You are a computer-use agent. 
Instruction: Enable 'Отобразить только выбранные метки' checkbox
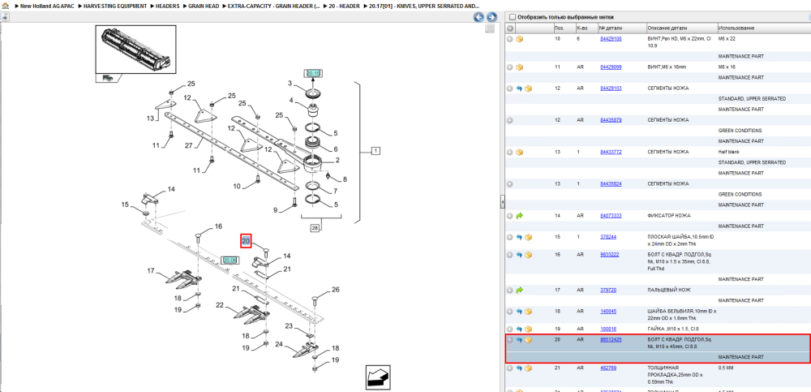coord(513,17)
